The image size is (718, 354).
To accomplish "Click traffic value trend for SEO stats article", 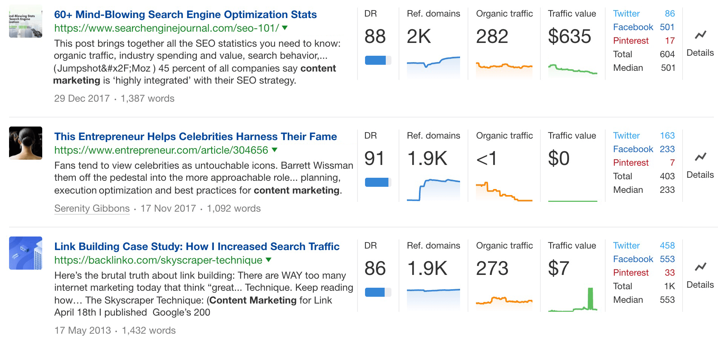I will click(x=572, y=68).
